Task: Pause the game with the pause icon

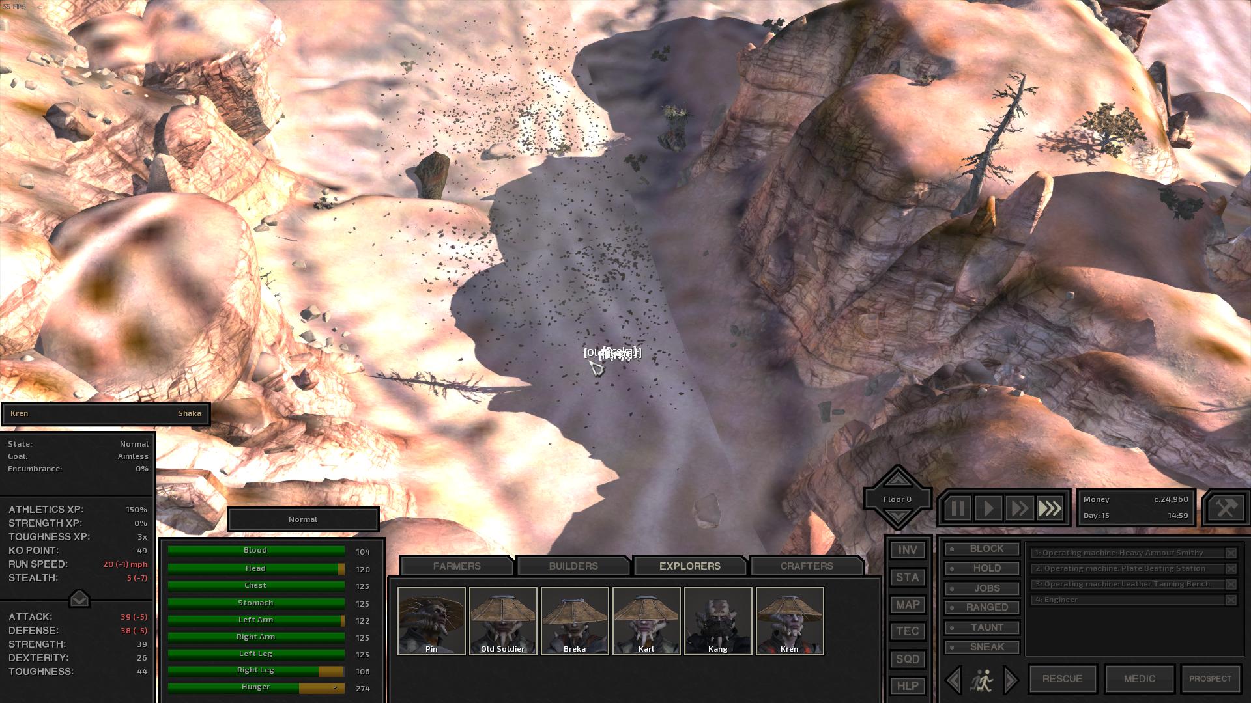Action: coord(957,508)
